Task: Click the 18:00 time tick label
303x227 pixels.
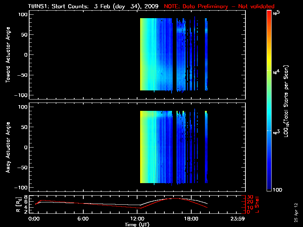Action: 191,219
